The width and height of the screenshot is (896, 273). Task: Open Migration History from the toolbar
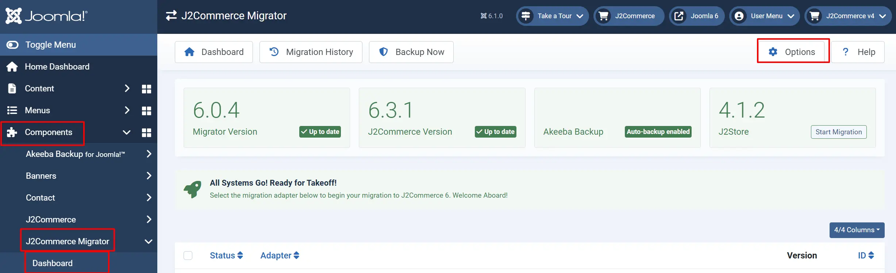pyautogui.click(x=311, y=52)
